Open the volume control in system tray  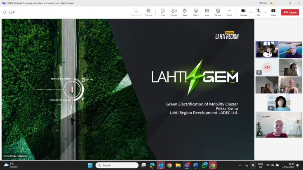click(x=272, y=165)
